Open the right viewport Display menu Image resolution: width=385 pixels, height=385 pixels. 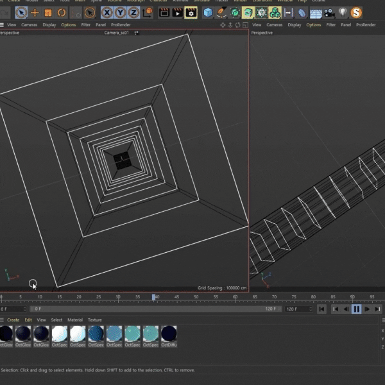coord(295,25)
